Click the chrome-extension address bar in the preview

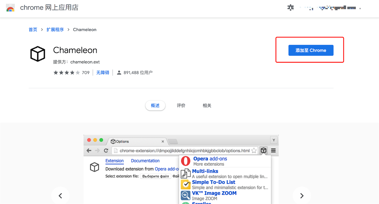(x=185, y=150)
